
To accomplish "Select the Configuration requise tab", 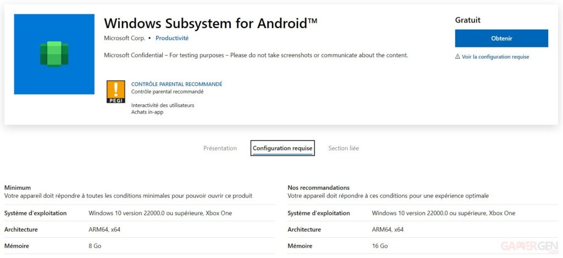I will tap(283, 148).
